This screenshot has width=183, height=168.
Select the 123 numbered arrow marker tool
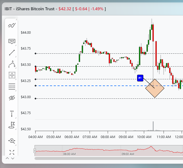12,114
